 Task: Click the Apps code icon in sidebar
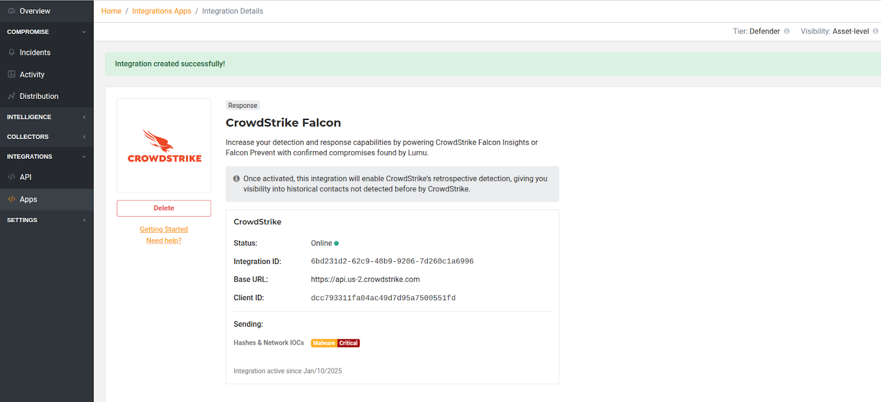coord(12,199)
